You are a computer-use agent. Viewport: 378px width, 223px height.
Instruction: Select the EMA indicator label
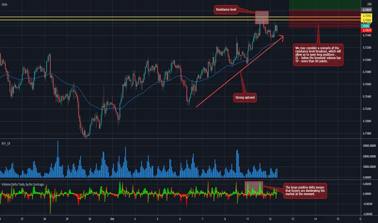point(4,4)
